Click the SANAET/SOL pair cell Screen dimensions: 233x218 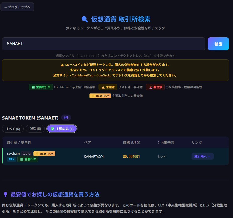[94, 157]
